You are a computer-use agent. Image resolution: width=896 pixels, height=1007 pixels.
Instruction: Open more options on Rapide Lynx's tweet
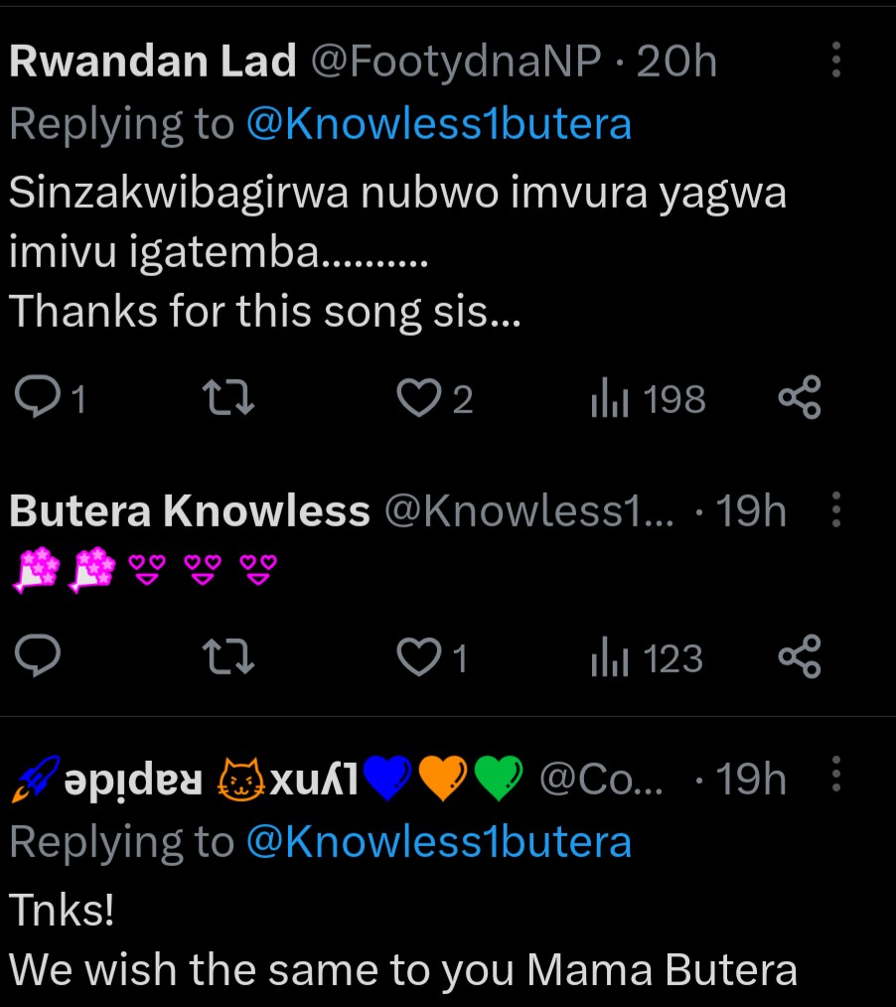point(836,778)
